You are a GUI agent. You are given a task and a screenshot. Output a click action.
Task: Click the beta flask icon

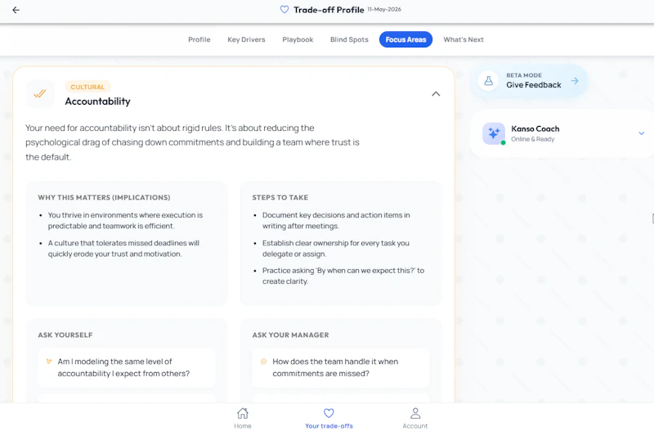pyautogui.click(x=488, y=81)
